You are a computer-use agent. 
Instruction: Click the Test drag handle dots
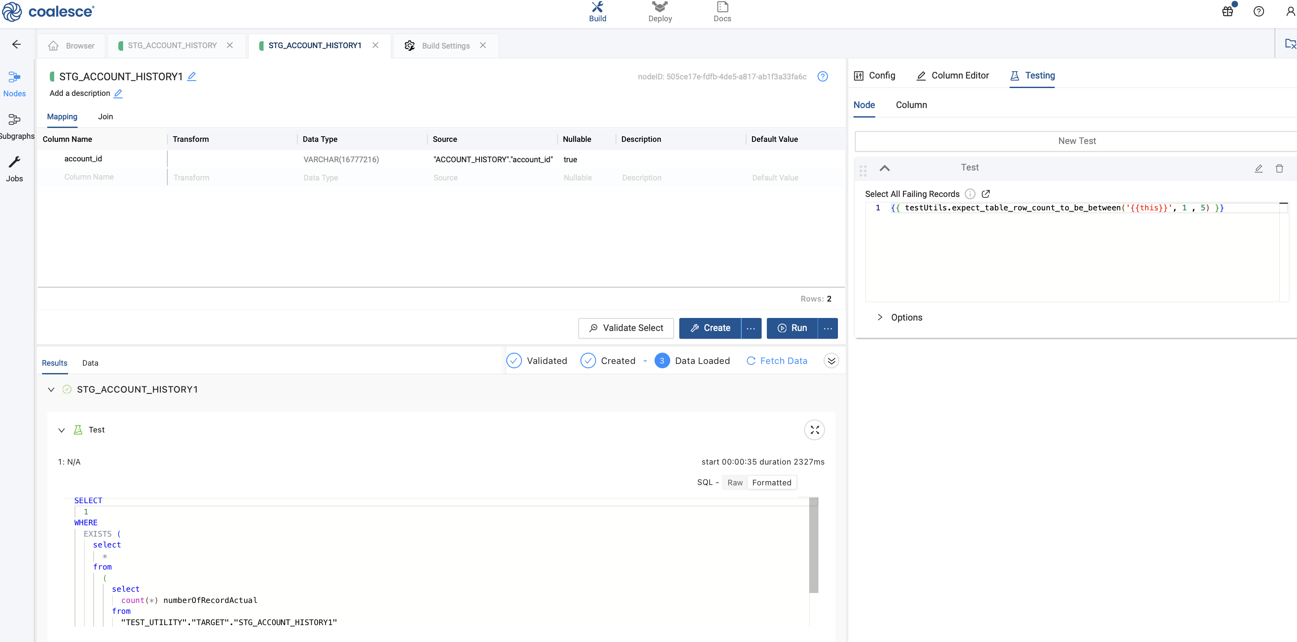pos(863,171)
